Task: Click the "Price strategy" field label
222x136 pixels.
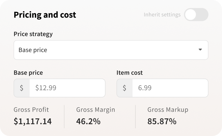Action: point(33,34)
